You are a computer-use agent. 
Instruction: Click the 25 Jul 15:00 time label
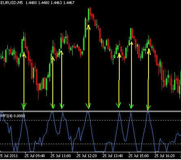[x=138, y=156]
